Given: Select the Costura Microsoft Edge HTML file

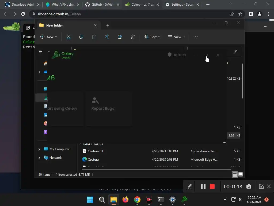Looking at the screenshot, I should 161,160.
